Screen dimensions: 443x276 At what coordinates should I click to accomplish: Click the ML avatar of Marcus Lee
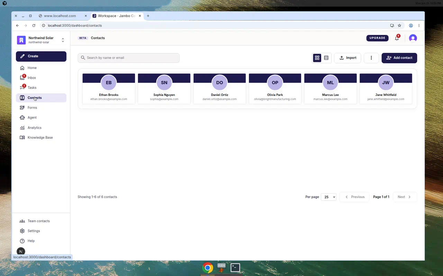330,83
